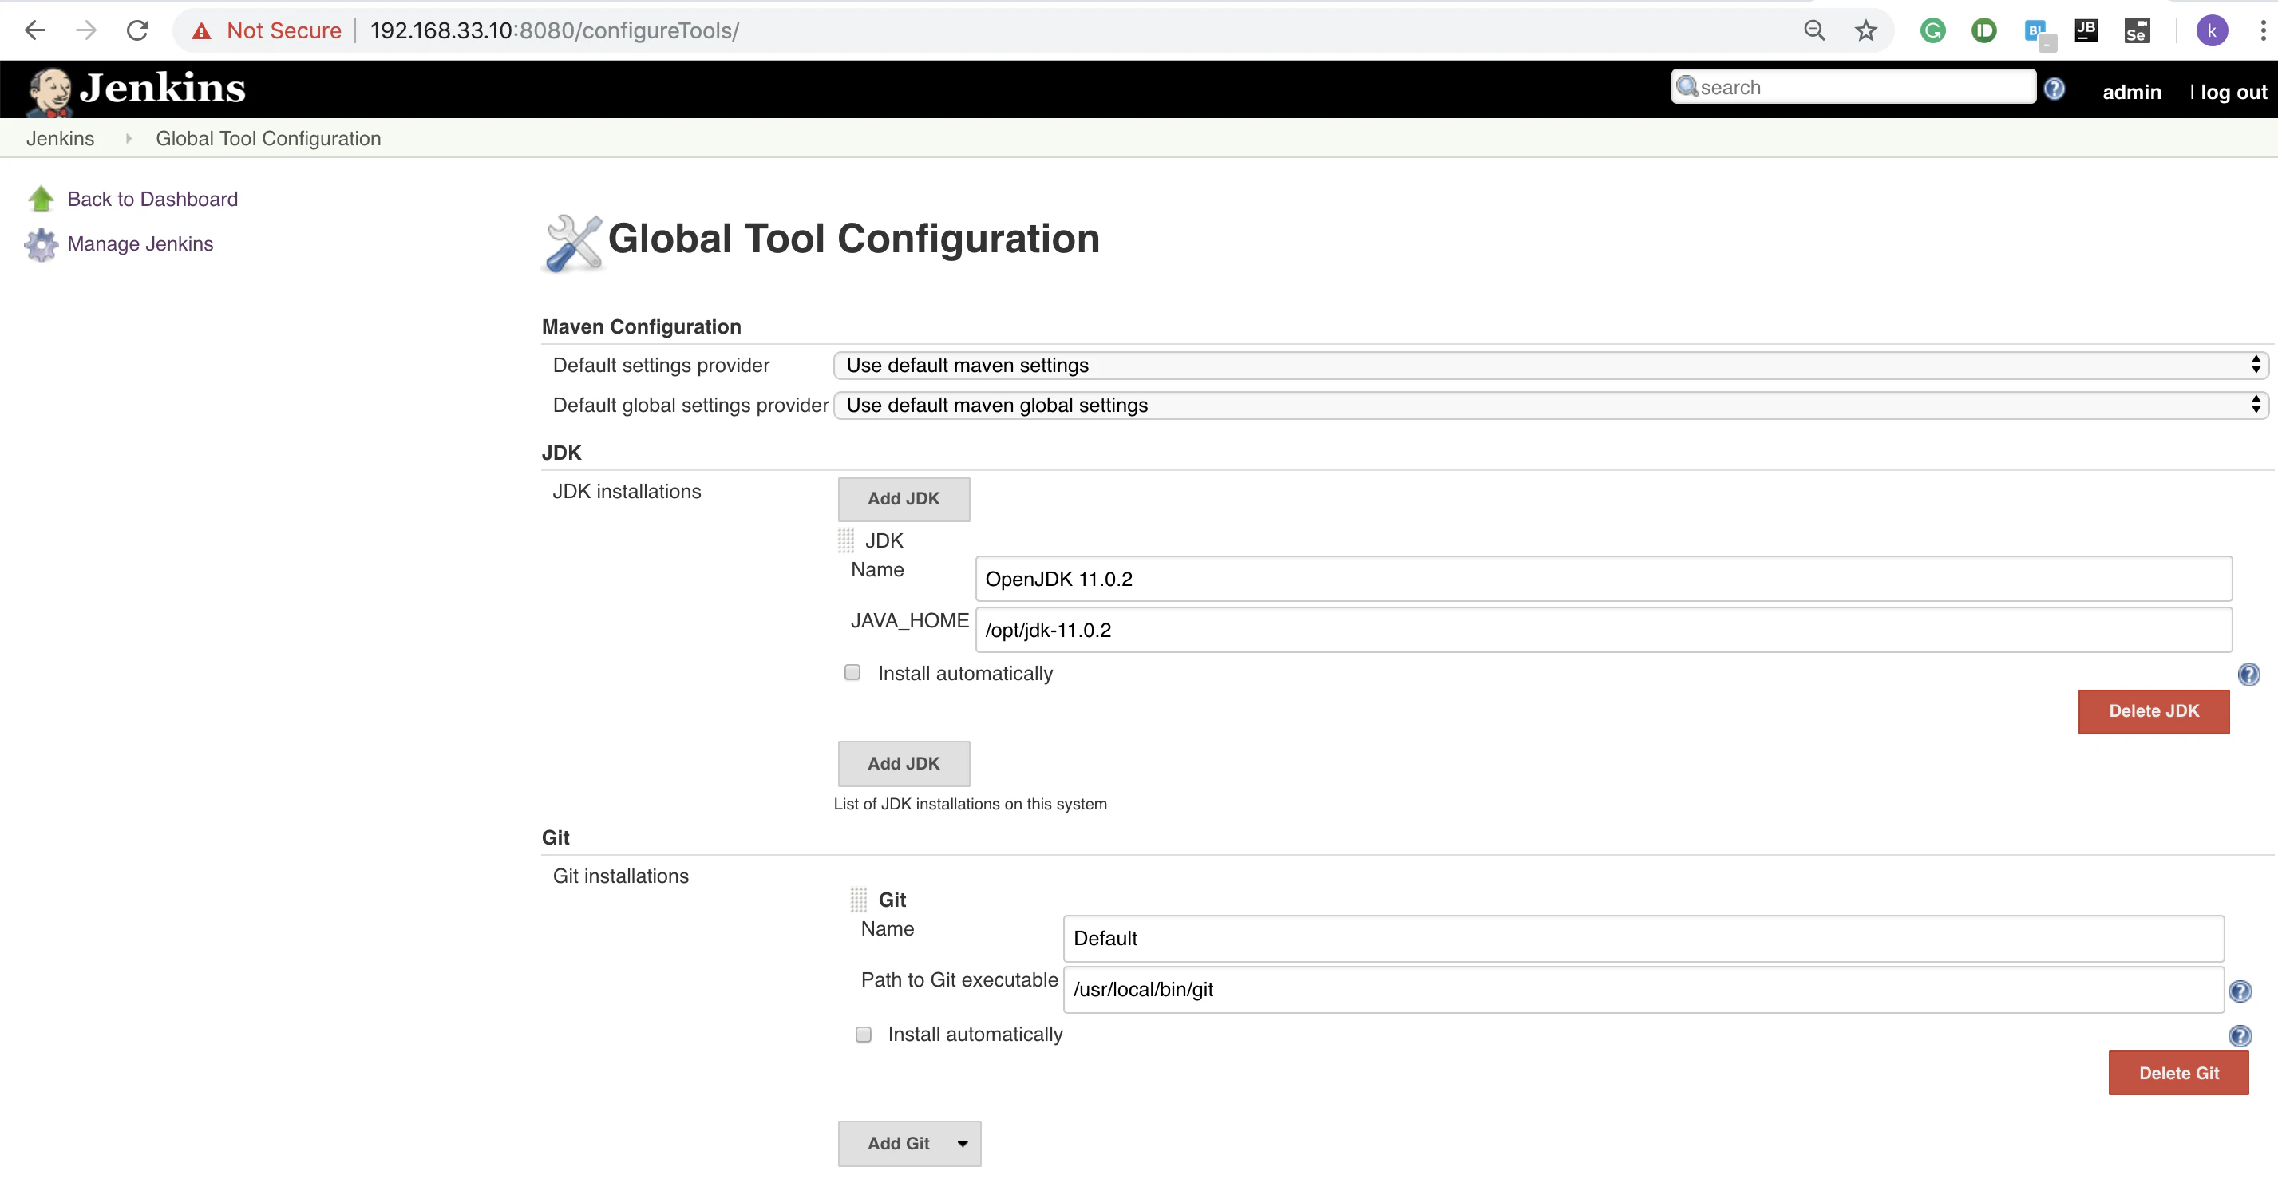
Task: Reload the page with the browser refresh icon
Action: click(x=137, y=31)
